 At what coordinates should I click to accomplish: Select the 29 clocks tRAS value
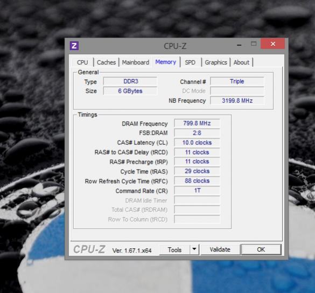pyautogui.click(x=197, y=171)
